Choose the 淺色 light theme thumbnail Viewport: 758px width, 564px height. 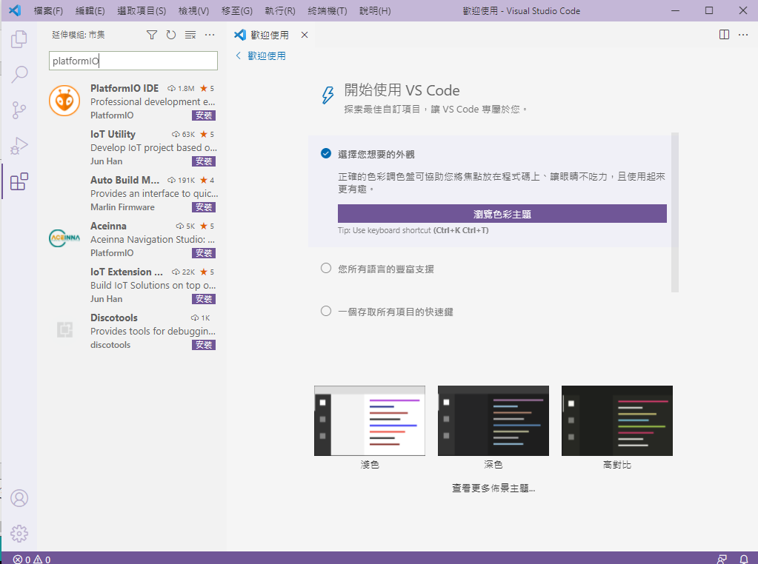[x=370, y=420]
